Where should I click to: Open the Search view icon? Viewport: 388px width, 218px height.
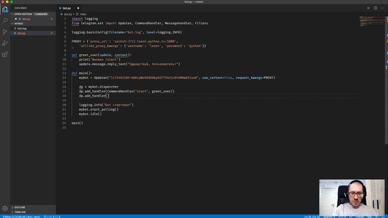pos(5,21)
